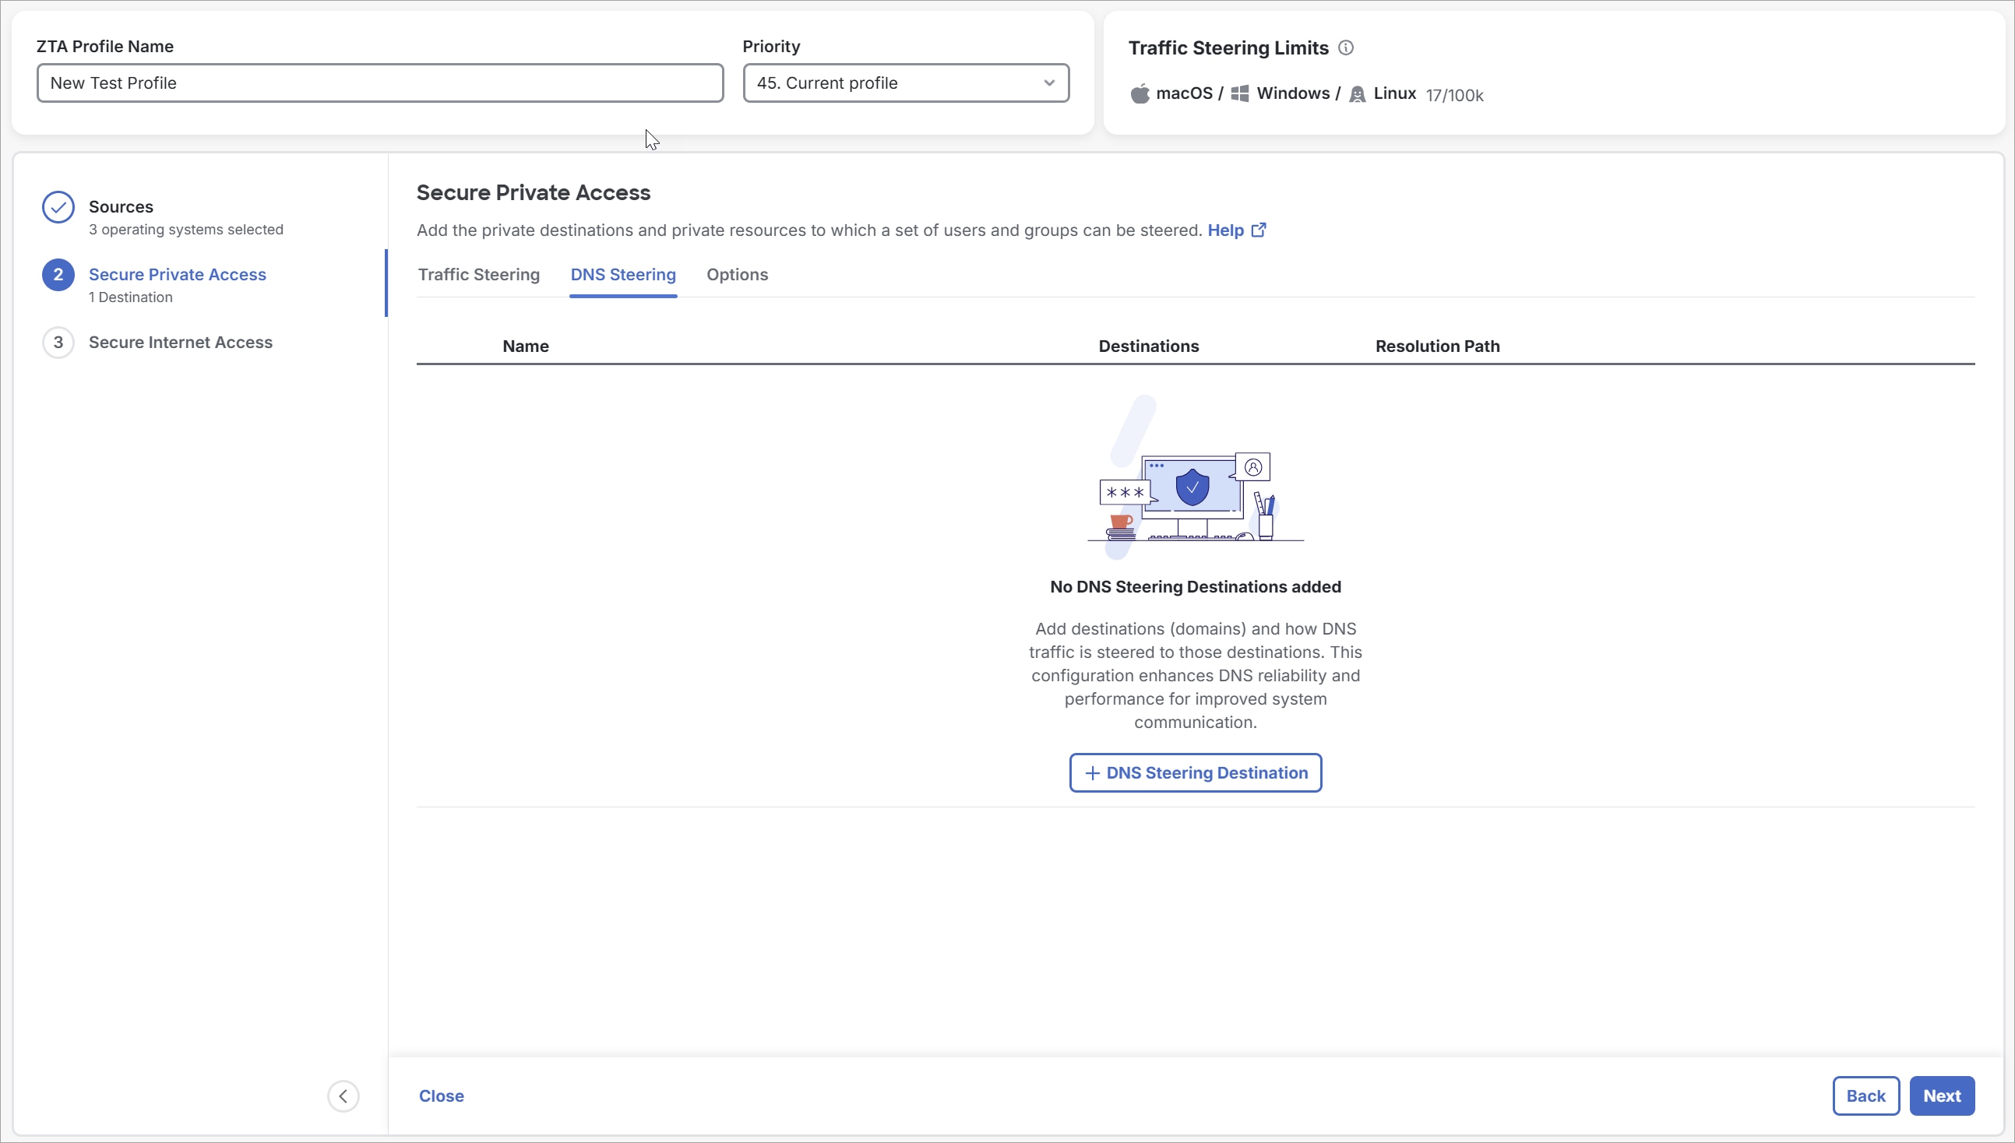Click the Windows logo icon
Viewport: 2015px width, 1143px height.
pos(1240,93)
